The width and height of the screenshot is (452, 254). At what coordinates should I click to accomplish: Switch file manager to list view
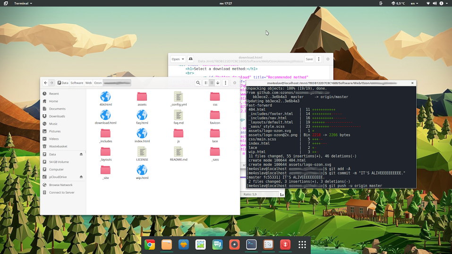[x=206, y=83]
